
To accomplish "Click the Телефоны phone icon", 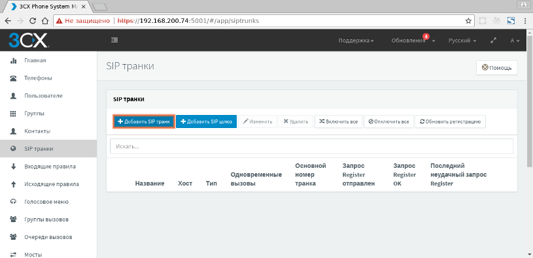I will [13, 78].
